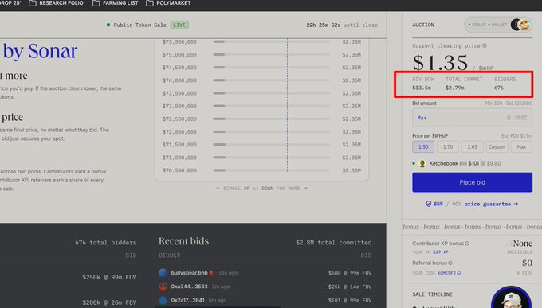542x308 pixels.
Task: Click the '$600 @ 99m FDV' bid entry
Action: pyautogui.click(x=350, y=273)
